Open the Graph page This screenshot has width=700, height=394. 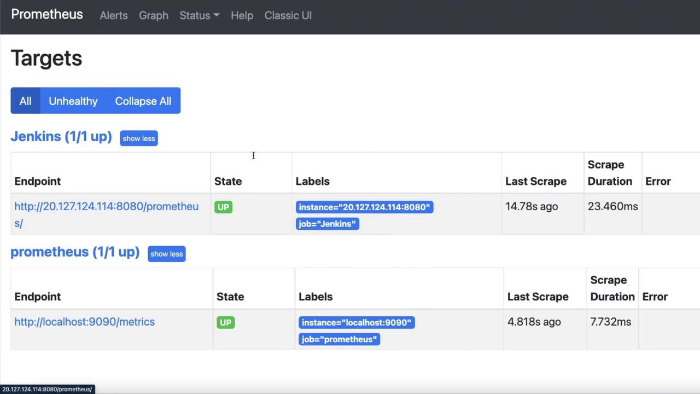coord(154,15)
